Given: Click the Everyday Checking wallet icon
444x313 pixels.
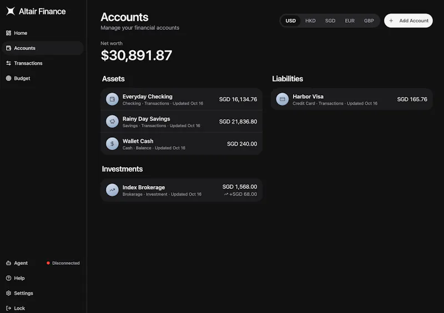Looking at the screenshot, I should coord(112,99).
